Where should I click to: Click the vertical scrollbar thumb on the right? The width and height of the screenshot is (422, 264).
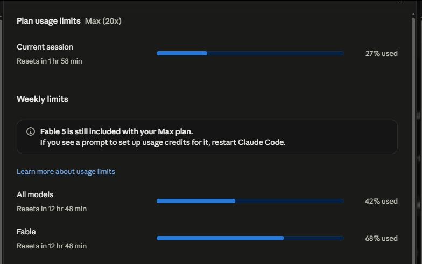413,140
